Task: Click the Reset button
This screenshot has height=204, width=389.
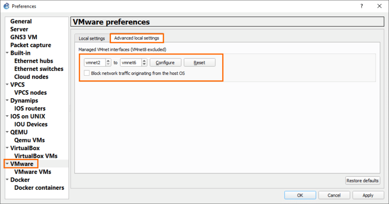Action: coord(199,63)
